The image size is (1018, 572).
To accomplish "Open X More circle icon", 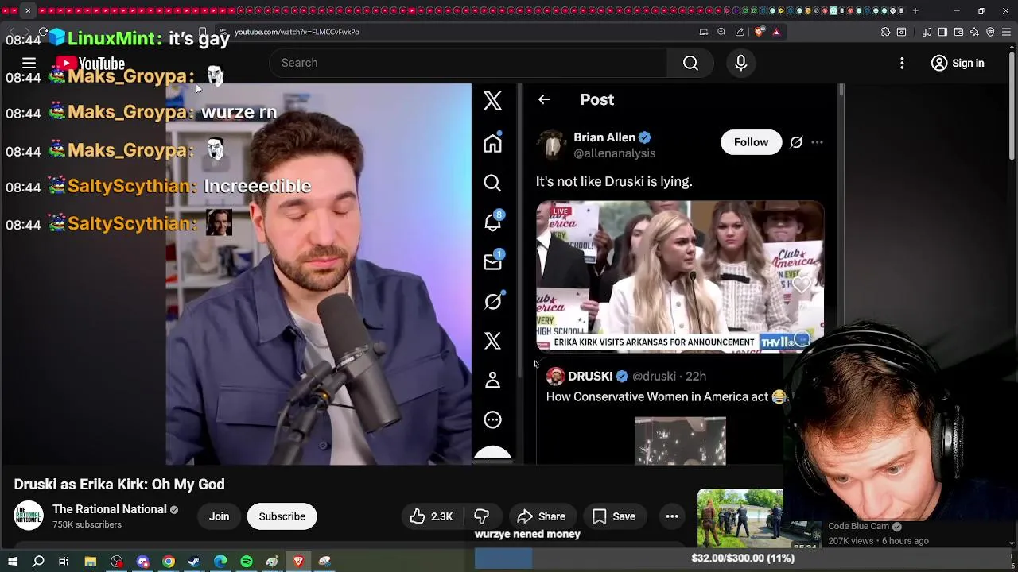I will 492,419.
